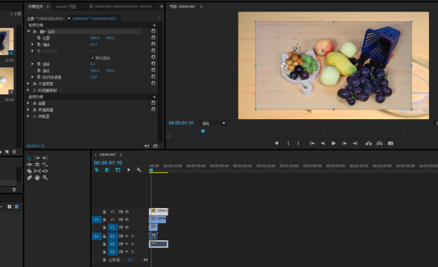Toggle V2 track visibility eye

127,220
